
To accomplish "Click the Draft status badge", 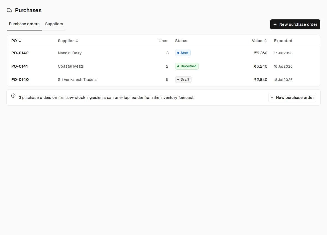I will (183, 80).
